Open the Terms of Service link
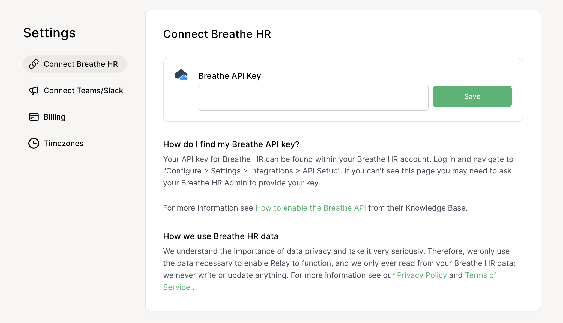Viewport: 563px width, 323px height. [x=480, y=275]
